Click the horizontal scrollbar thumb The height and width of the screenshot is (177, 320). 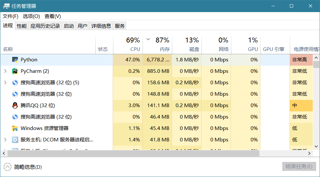click(133, 153)
